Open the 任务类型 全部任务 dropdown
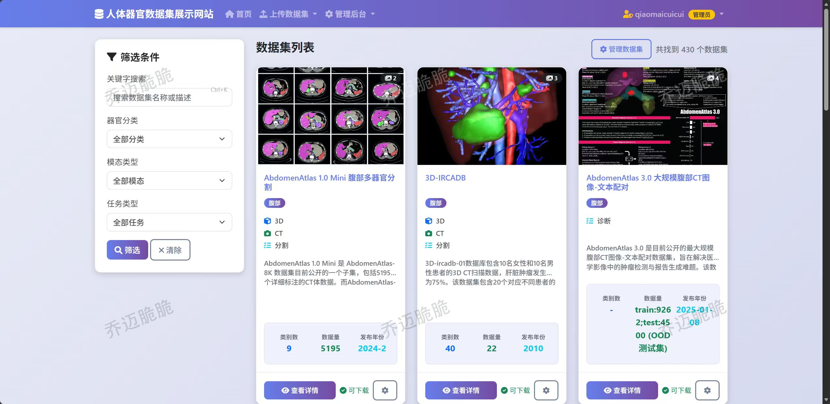 169,222
